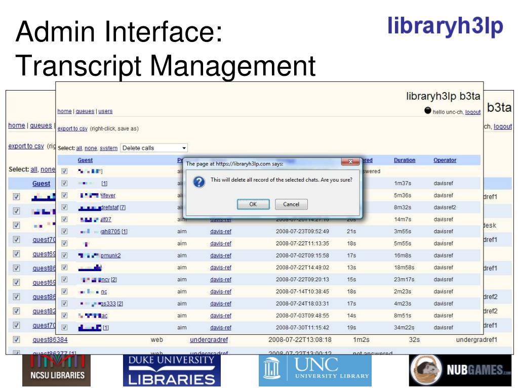Viewport: 518px width, 388px height.
Task: Open davis-ref queue for the 2008-07-23T09:52:49 row
Action: 221,232
